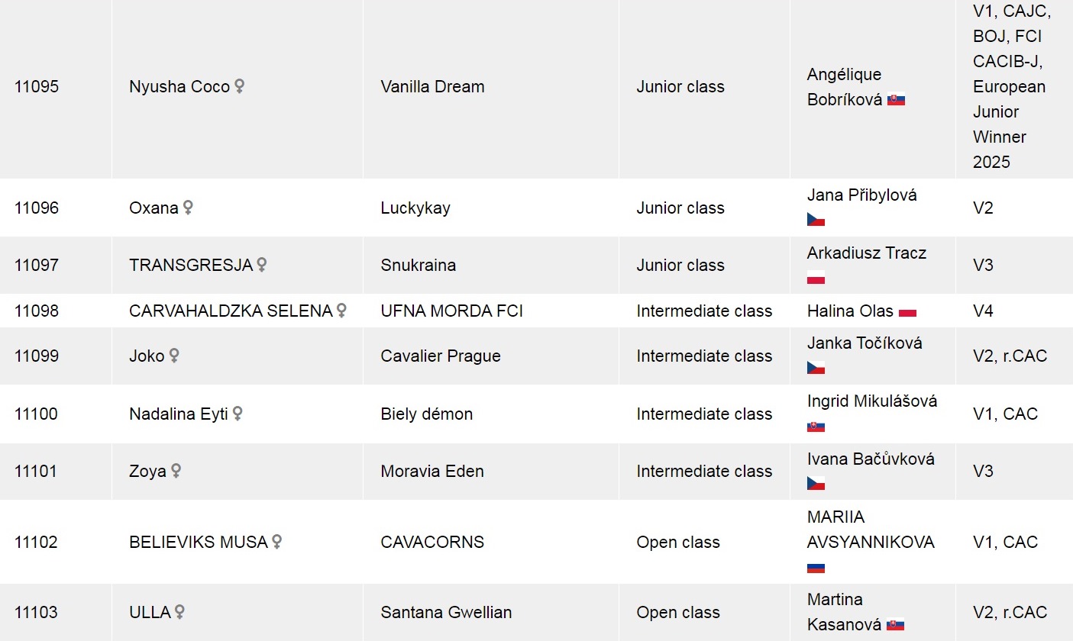Screen dimensions: 1073x641
Task: Click the Cavalier Prague kennel entry
Action: [441, 356]
